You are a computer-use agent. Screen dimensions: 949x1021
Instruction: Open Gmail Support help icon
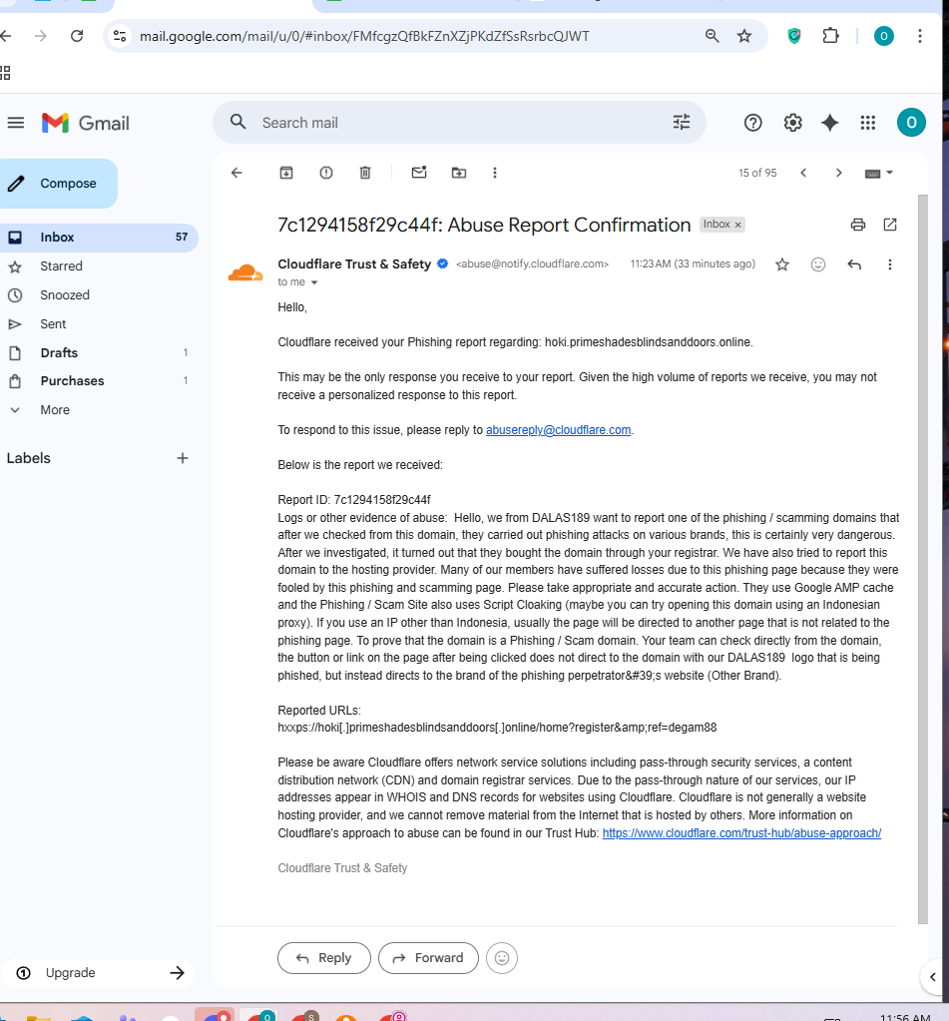coord(753,123)
